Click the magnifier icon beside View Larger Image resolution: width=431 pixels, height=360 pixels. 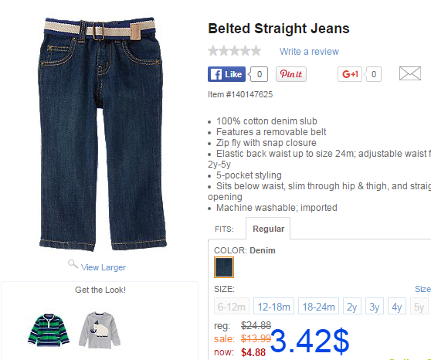point(73,264)
